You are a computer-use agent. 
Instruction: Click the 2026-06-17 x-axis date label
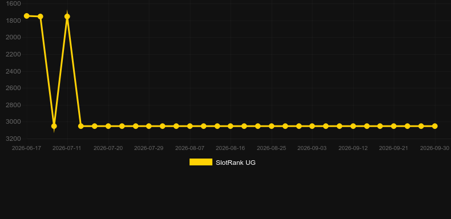pyautogui.click(x=26, y=148)
